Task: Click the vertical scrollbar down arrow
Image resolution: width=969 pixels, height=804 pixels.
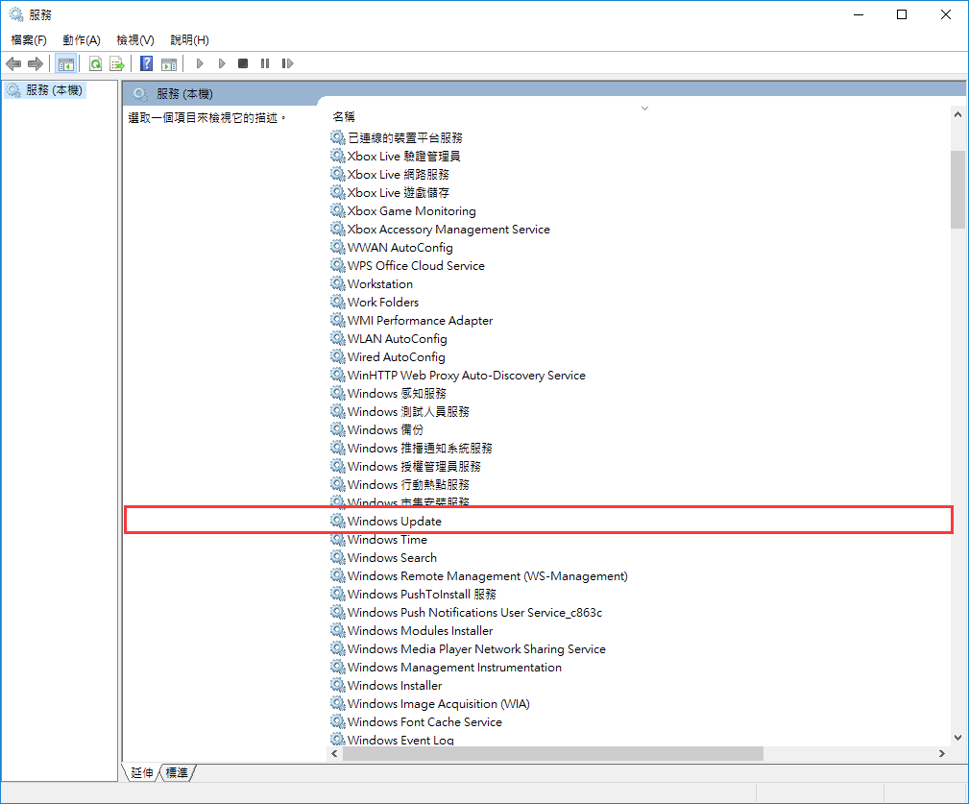Action: 957,736
